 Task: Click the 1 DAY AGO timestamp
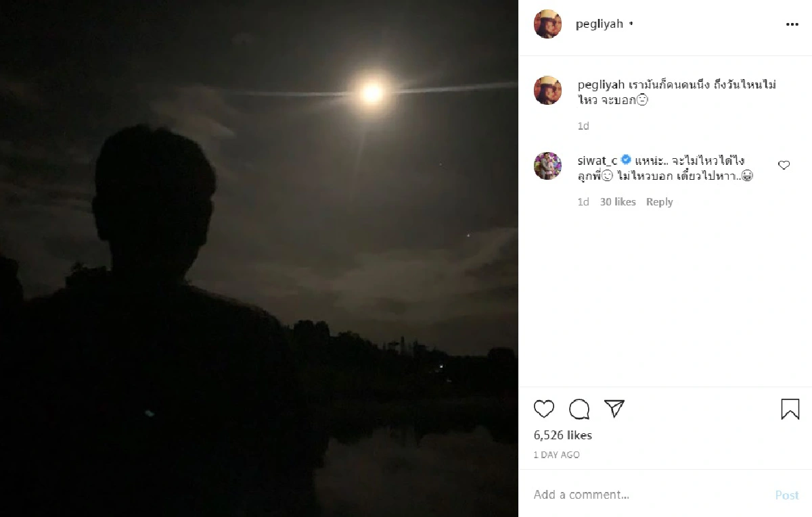point(557,455)
